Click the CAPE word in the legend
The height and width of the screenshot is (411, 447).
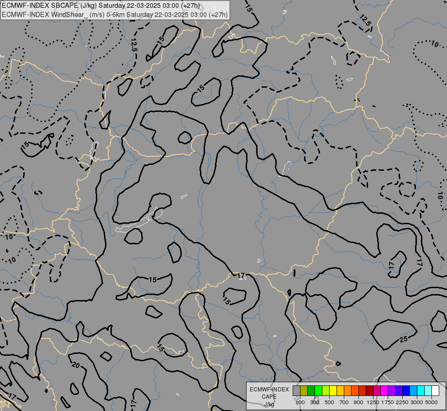click(x=269, y=397)
